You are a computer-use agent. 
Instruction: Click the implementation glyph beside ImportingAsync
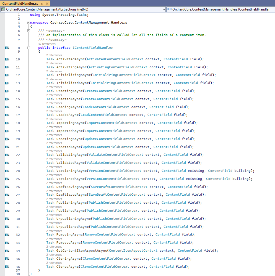[7, 123]
